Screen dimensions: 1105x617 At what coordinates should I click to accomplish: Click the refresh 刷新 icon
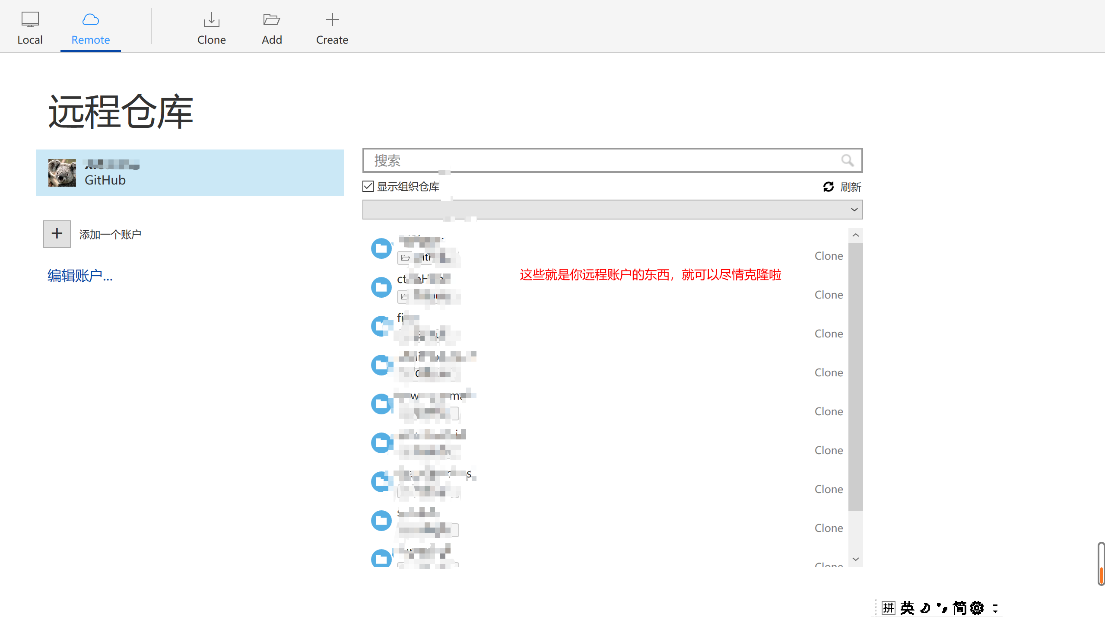coord(828,187)
